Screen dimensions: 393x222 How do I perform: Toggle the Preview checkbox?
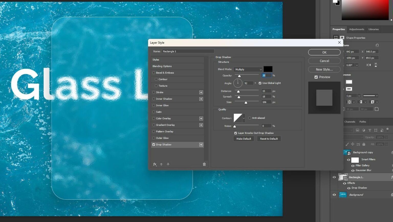click(316, 77)
